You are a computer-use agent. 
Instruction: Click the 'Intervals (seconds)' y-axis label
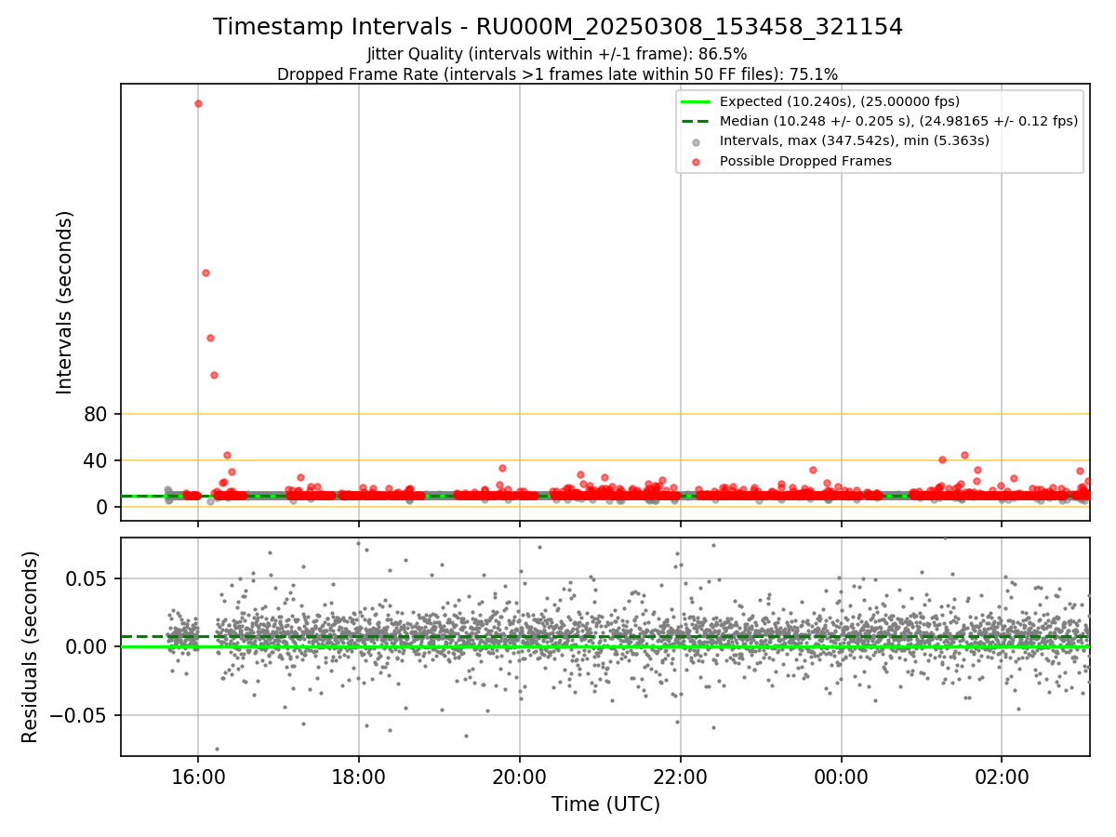pyautogui.click(x=65, y=302)
